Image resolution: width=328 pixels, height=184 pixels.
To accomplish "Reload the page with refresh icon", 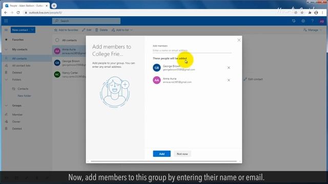I will click(18, 12).
